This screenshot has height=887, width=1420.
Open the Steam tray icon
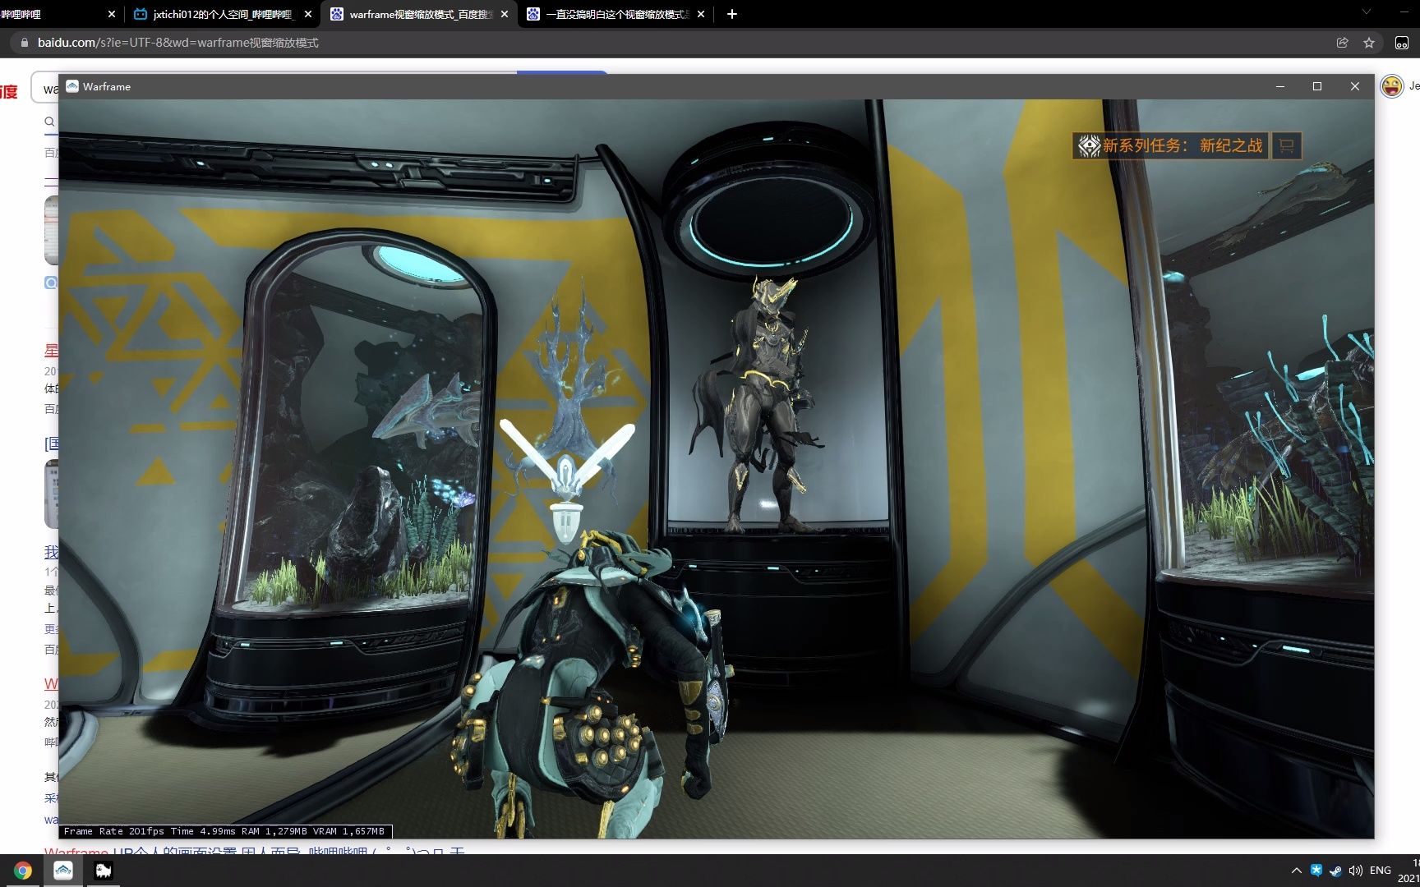pos(1335,871)
